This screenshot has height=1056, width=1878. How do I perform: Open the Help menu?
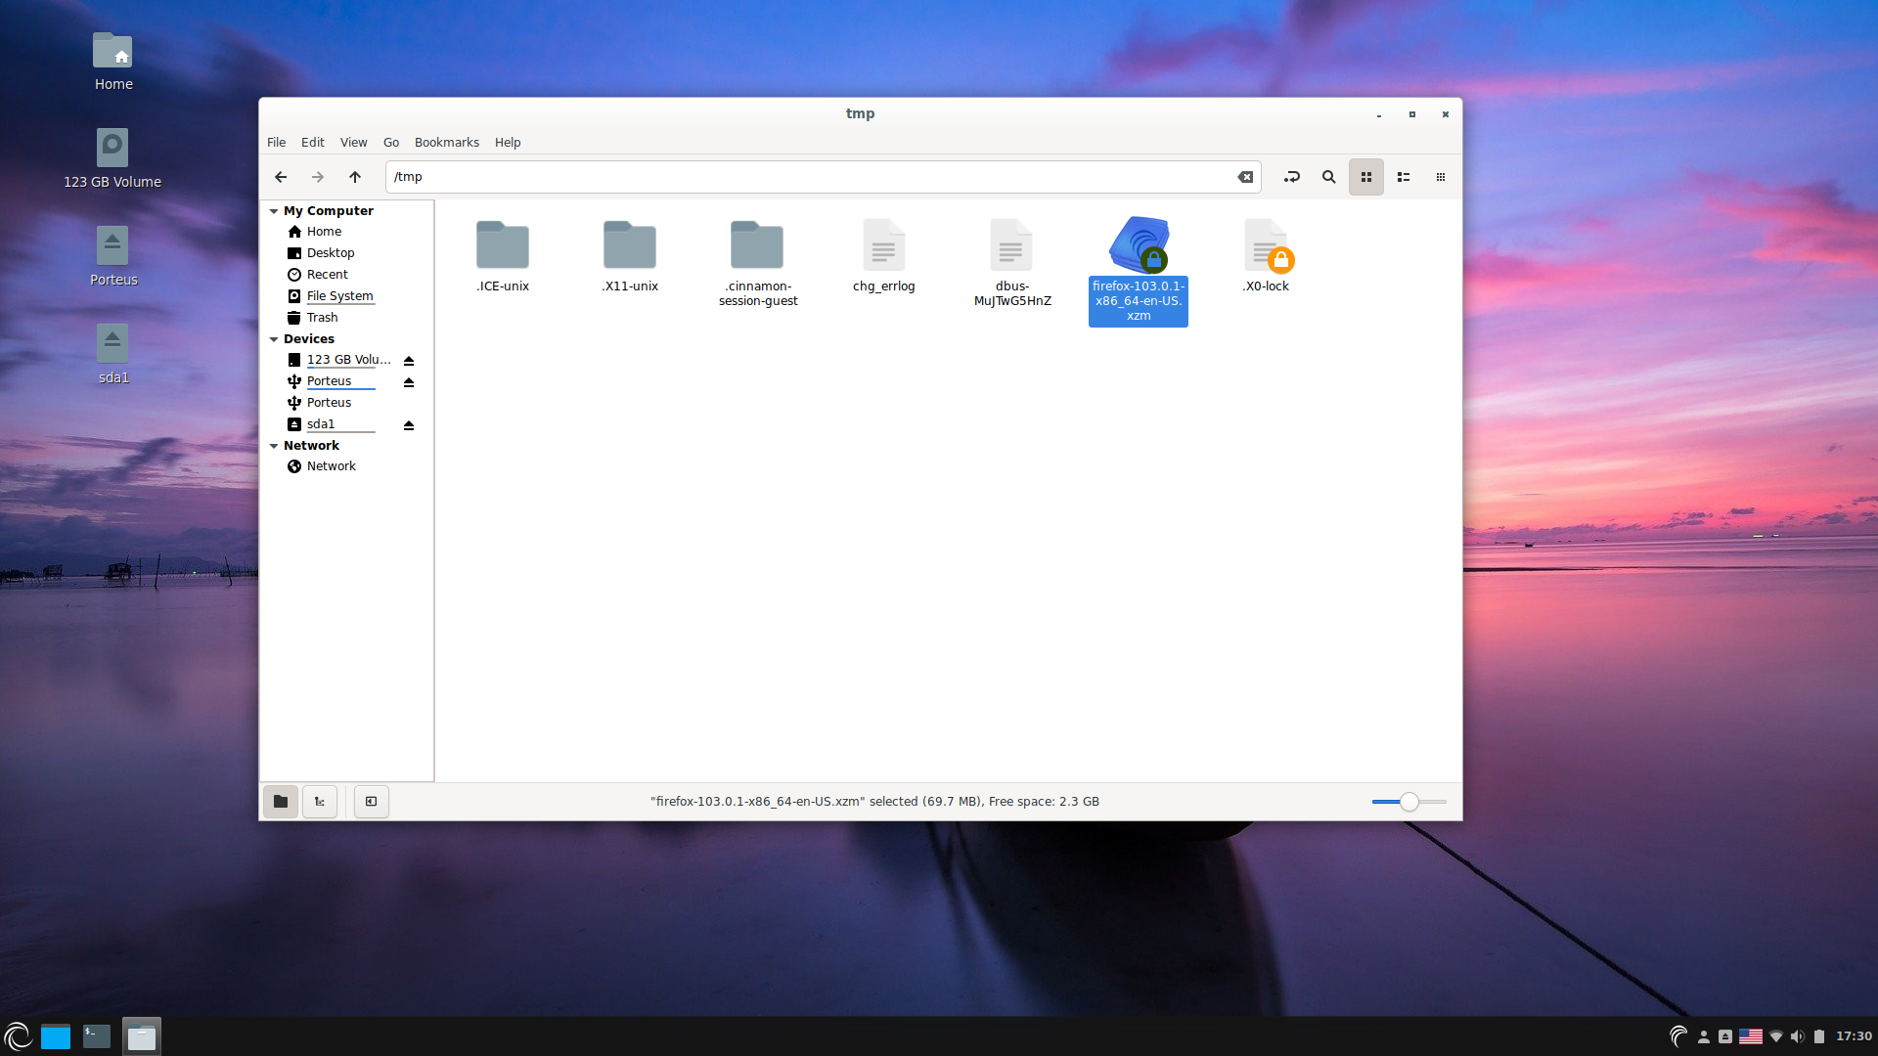click(x=508, y=143)
